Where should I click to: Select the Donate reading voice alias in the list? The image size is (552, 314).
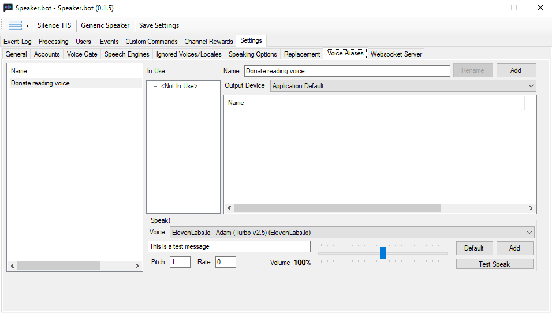40,83
